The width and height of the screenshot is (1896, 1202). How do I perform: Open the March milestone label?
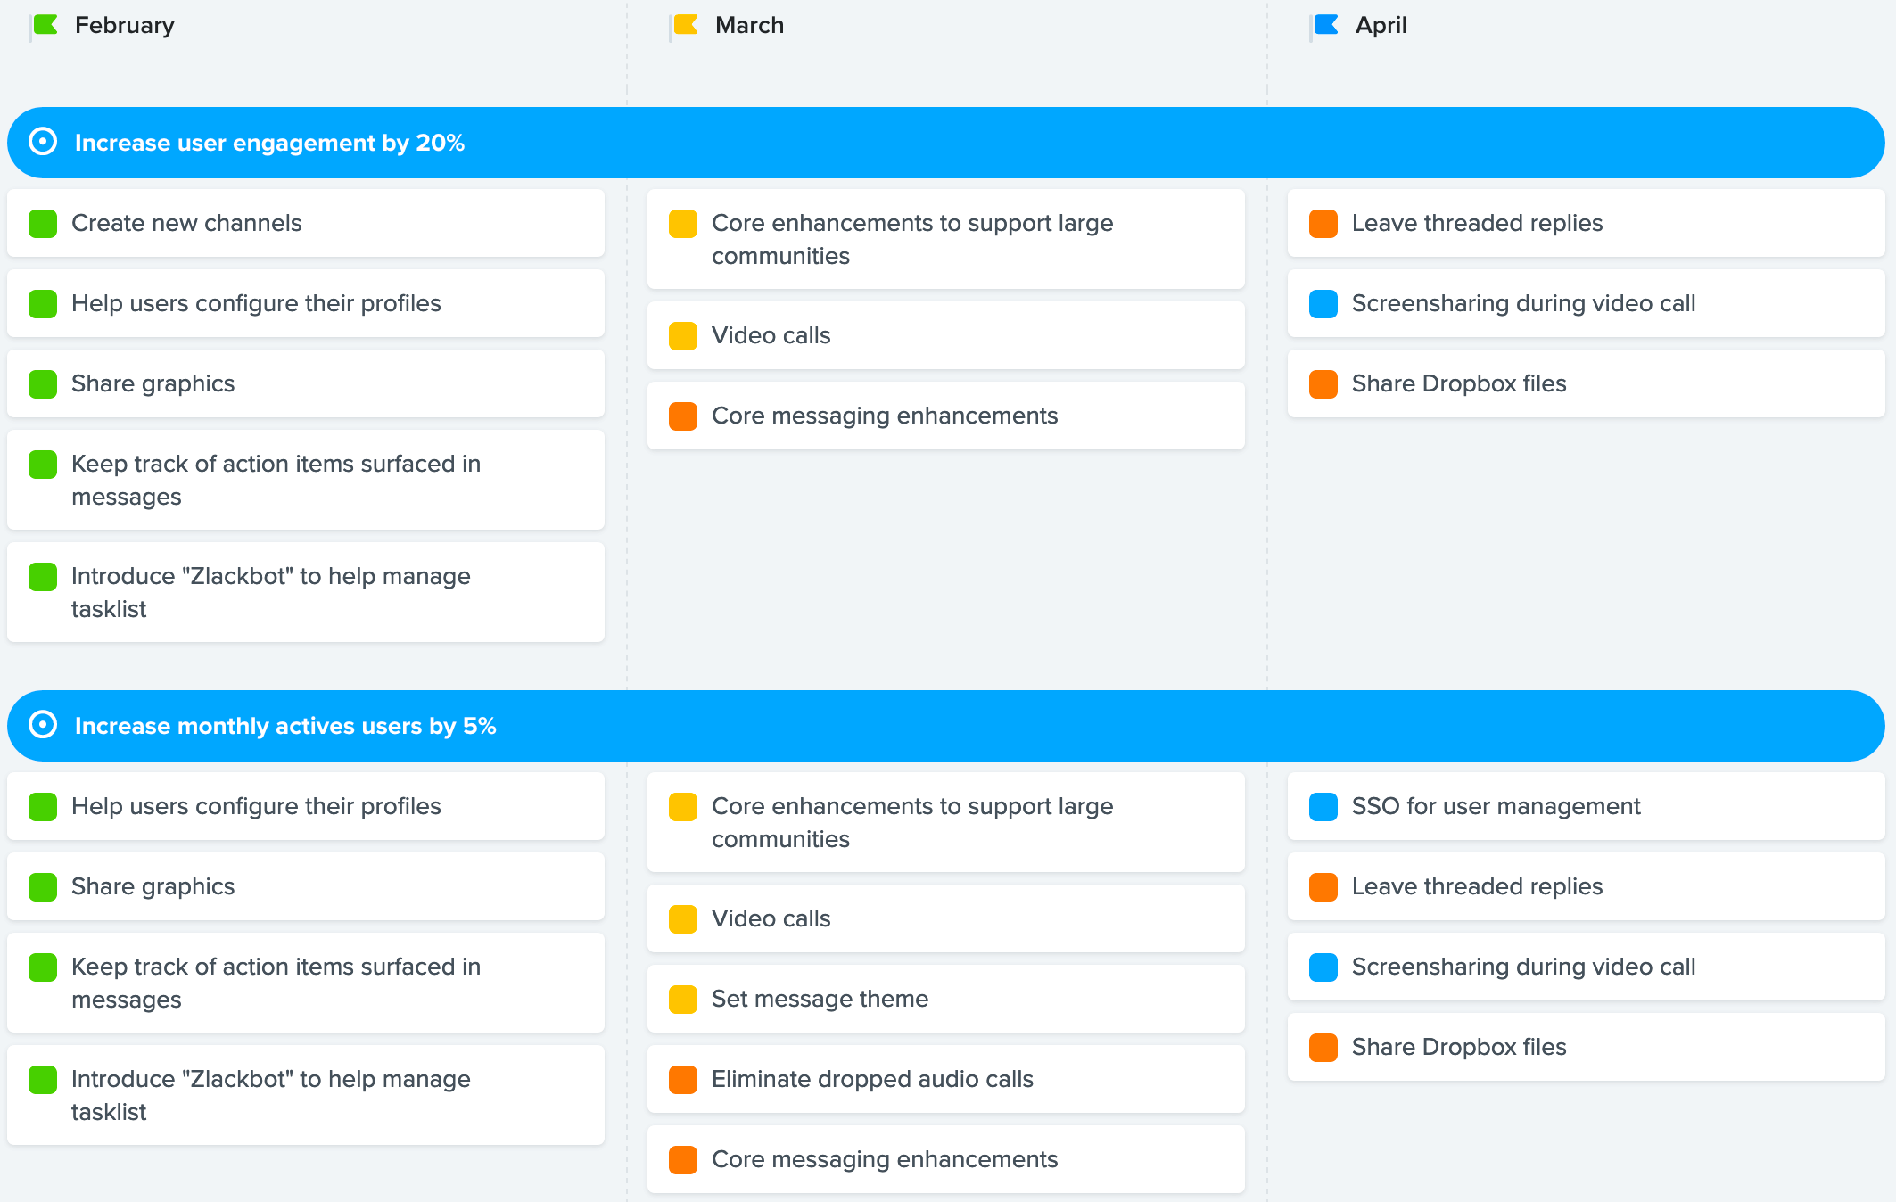point(749,25)
